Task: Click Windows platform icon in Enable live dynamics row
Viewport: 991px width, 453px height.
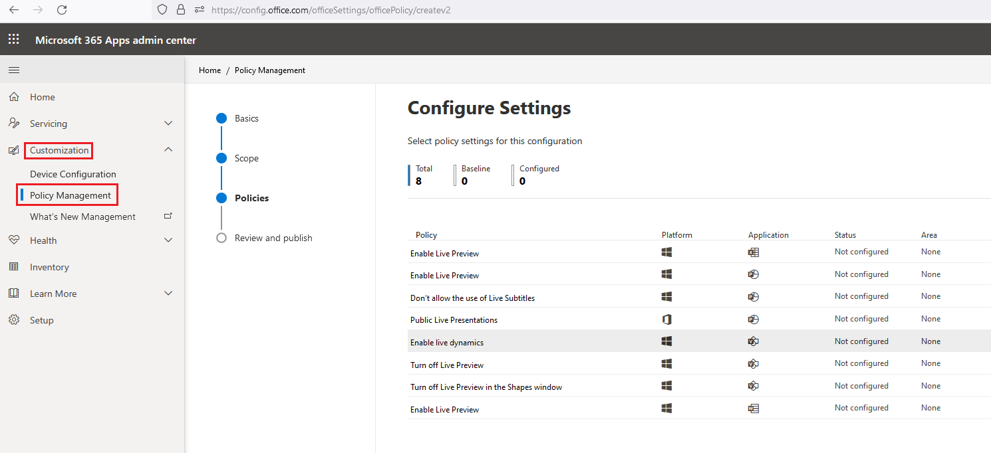Action: pyautogui.click(x=666, y=341)
